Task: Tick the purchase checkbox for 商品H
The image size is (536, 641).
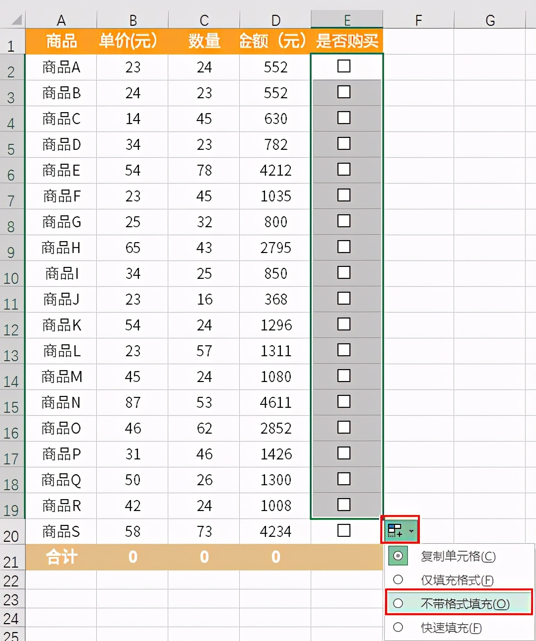Action: point(344,247)
